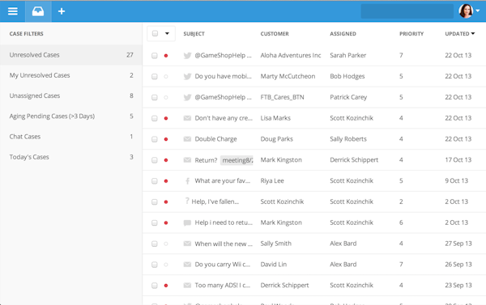Open the hamburger main menu
Viewport: 486px width, 305px height.
coord(13,11)
